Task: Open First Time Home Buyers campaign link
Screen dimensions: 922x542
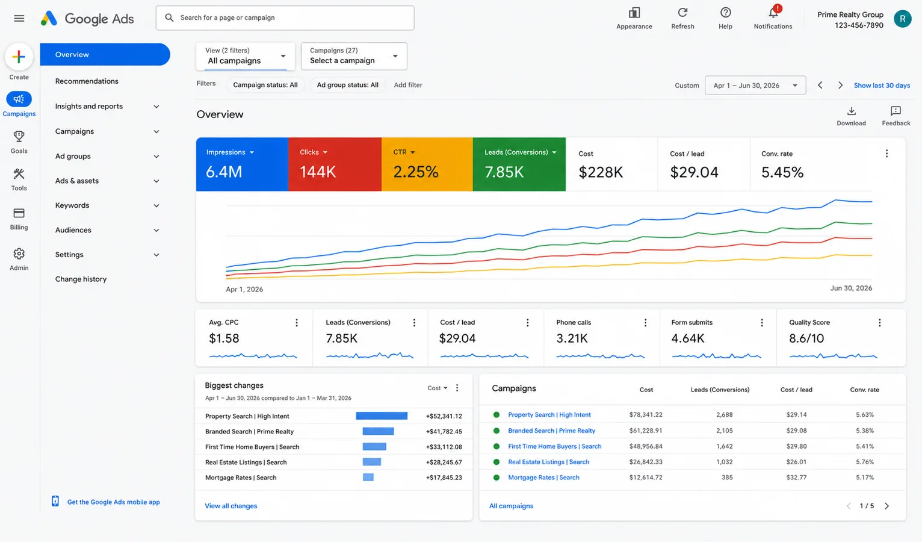Action: [x=555, y=446]
